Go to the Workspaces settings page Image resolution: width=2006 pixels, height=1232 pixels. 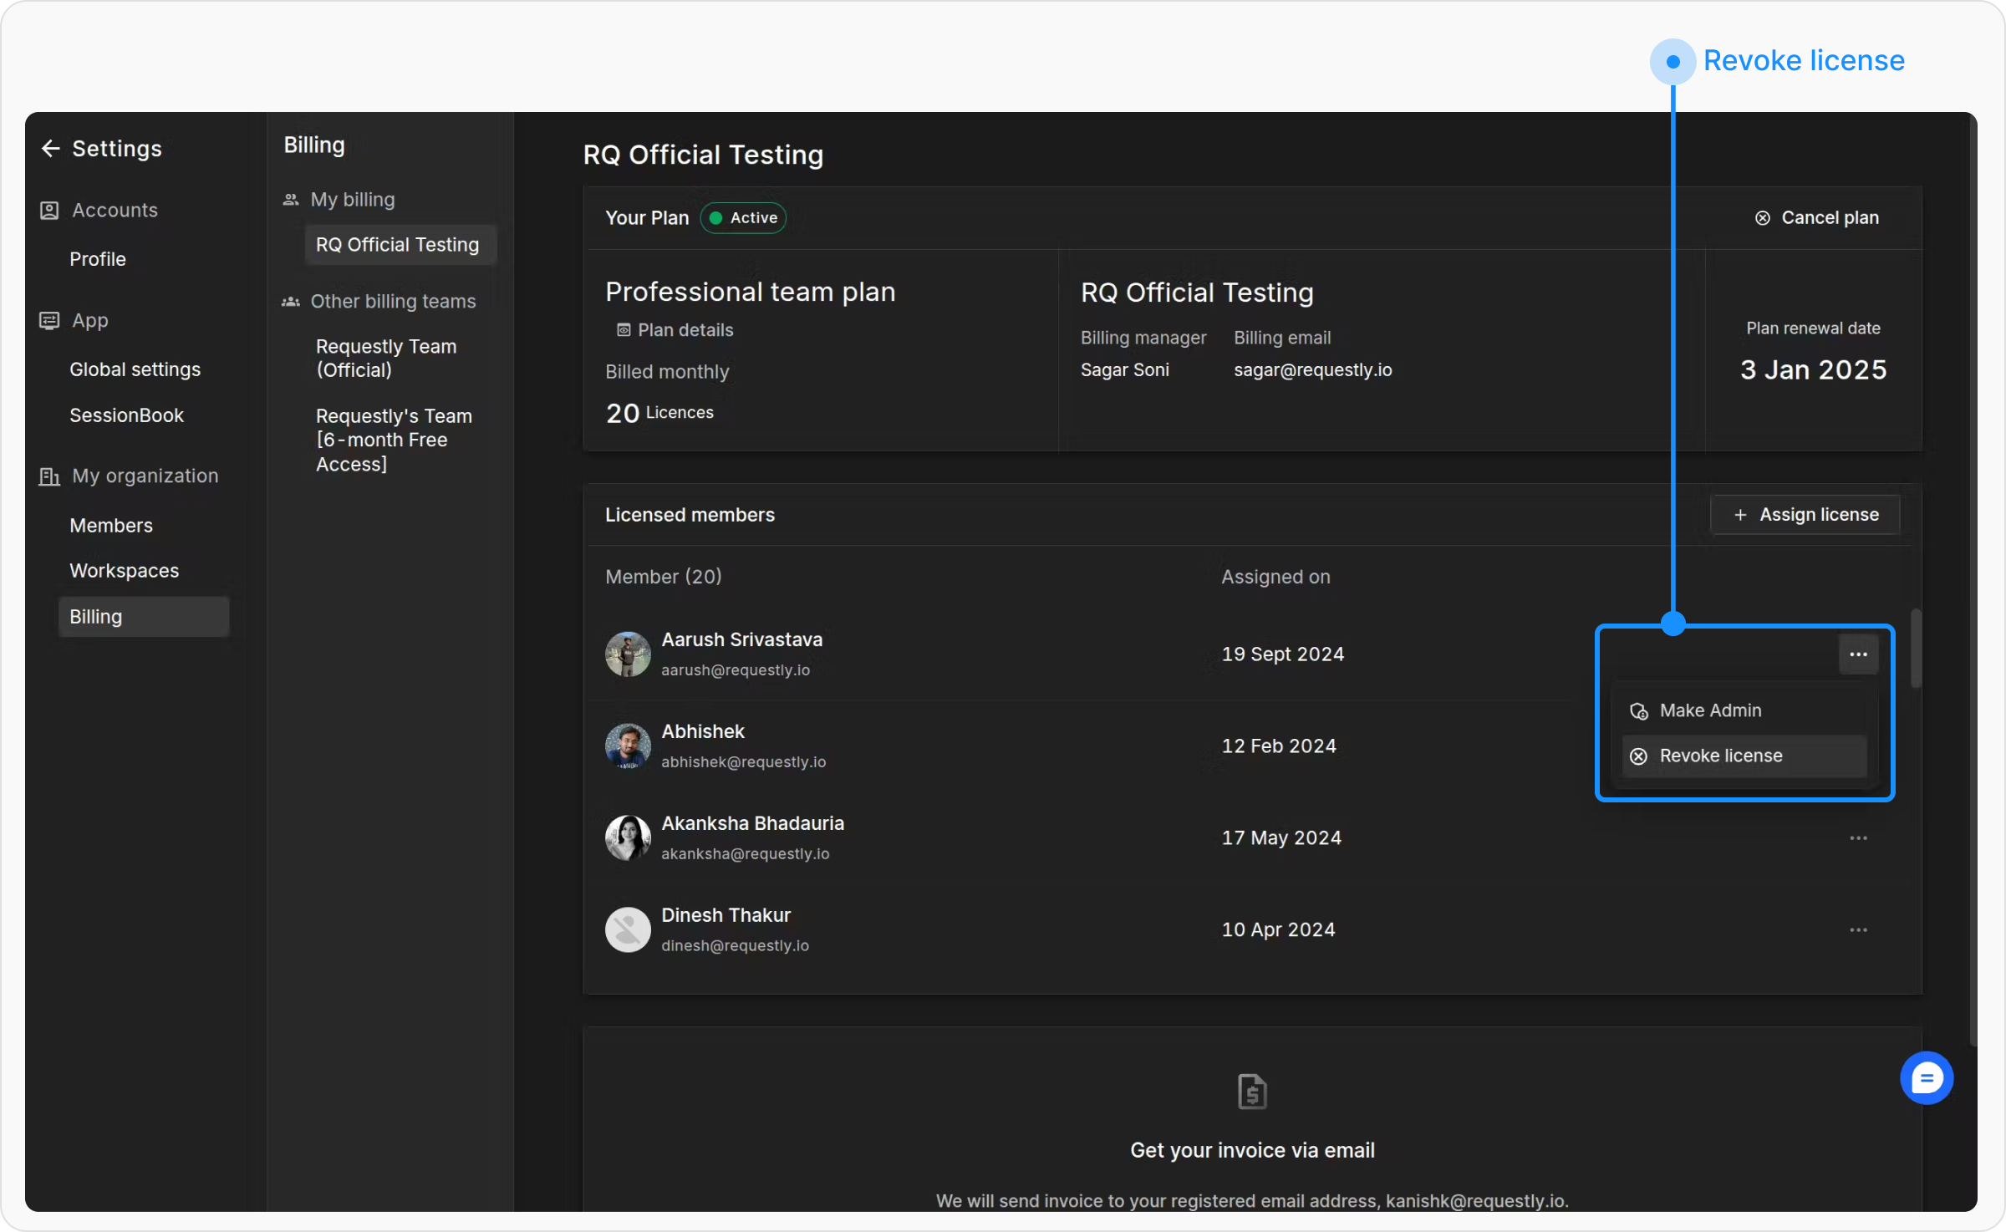124,571
